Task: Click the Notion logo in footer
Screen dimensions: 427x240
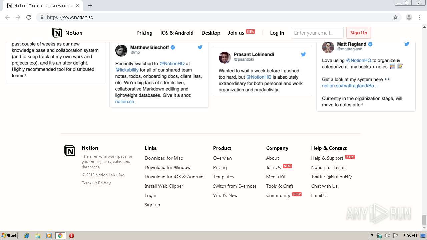Action: click(x=70, y=151)
